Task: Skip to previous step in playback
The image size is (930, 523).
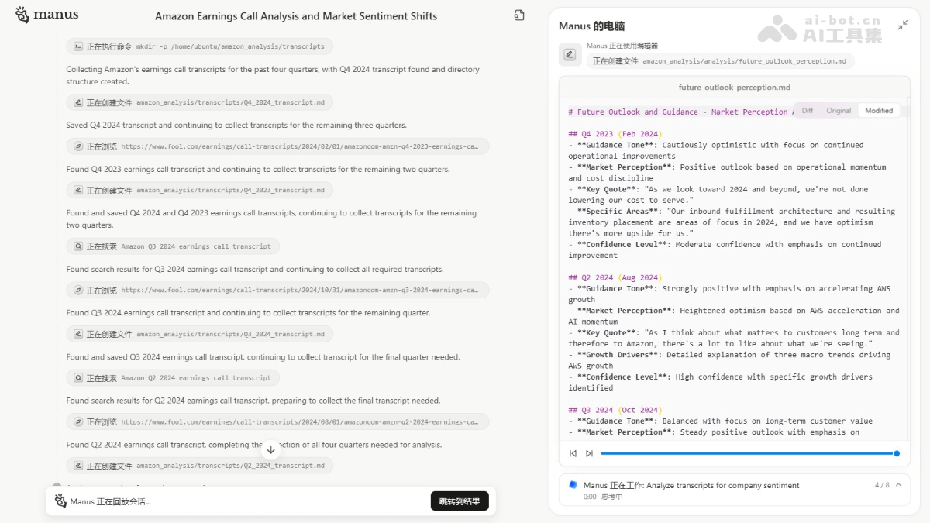Action: [x=573, y=453]
